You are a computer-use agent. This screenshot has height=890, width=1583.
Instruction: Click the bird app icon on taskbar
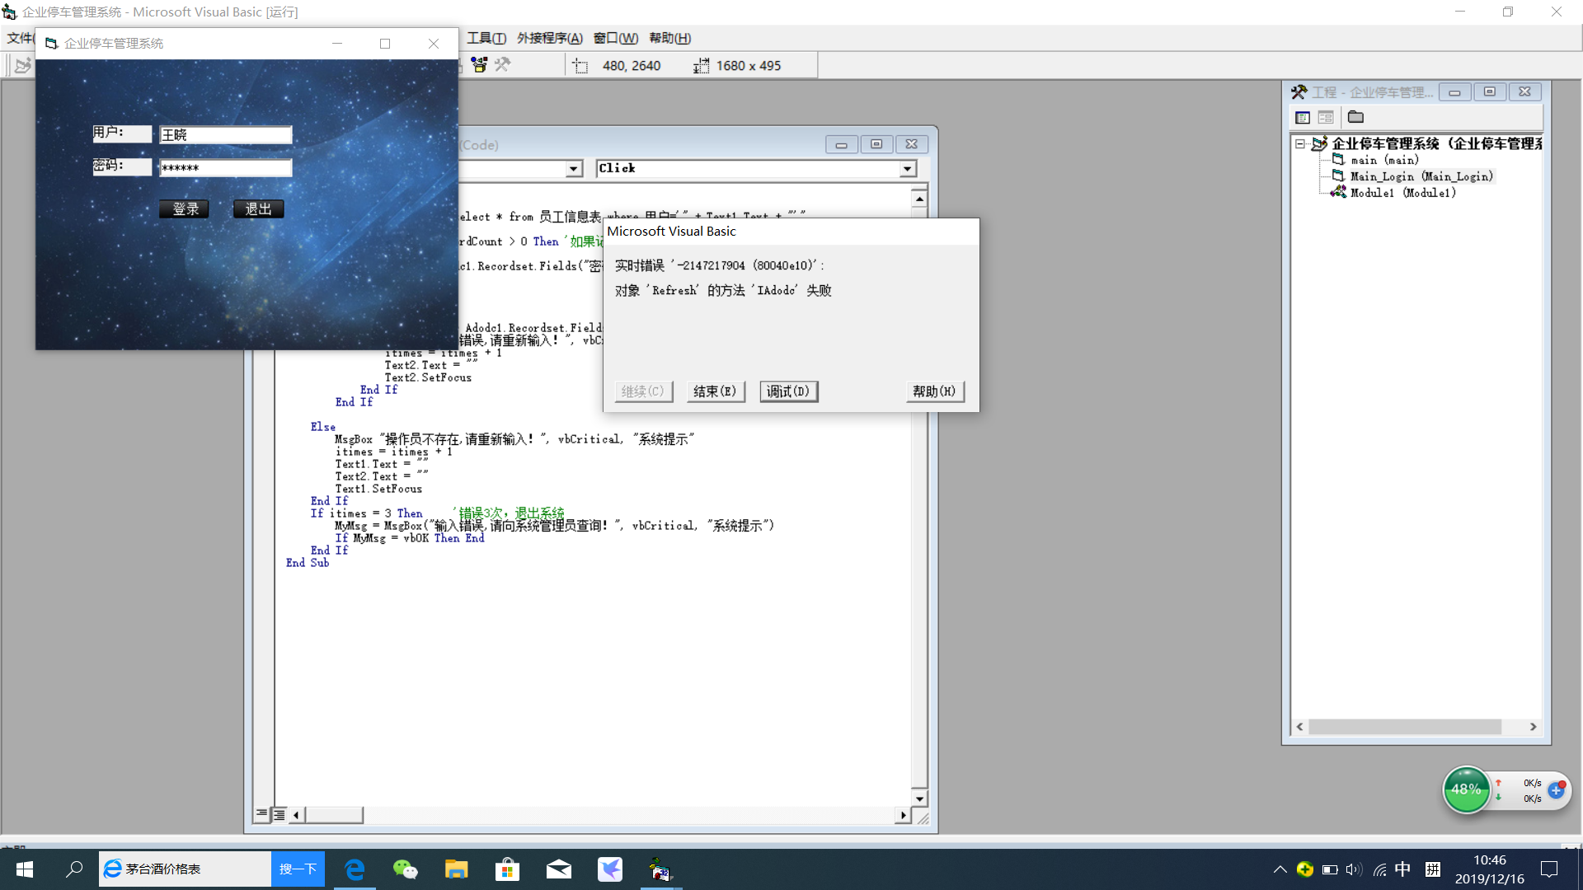click(x=609, y=869)
